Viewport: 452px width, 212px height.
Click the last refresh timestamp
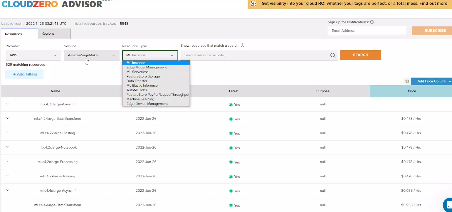[46, 23]
